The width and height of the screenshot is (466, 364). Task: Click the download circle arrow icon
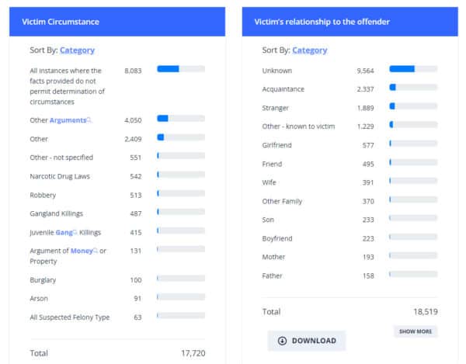(282, 341)
